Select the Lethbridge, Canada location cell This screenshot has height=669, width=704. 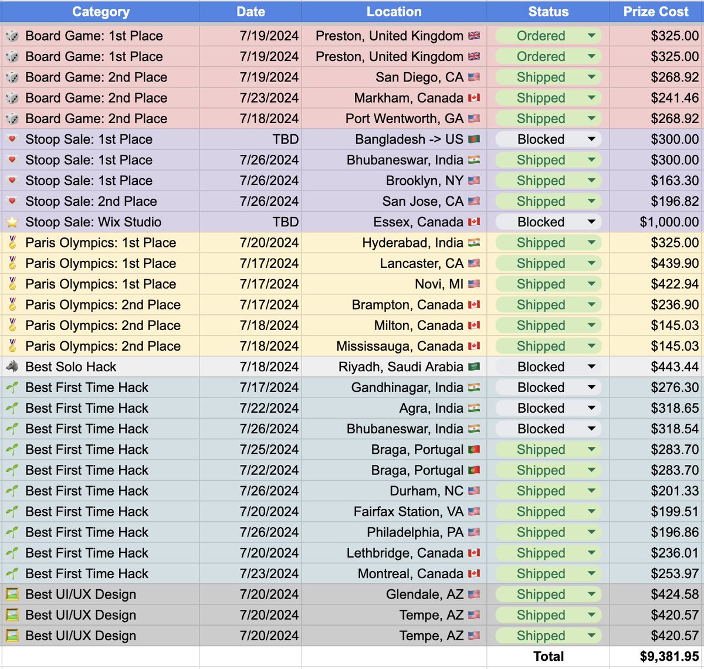click(394, 553)
